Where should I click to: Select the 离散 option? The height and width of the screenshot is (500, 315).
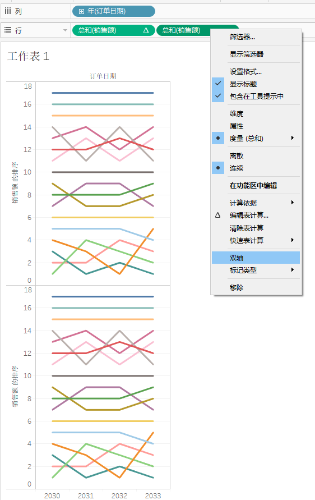click(256, 155)
